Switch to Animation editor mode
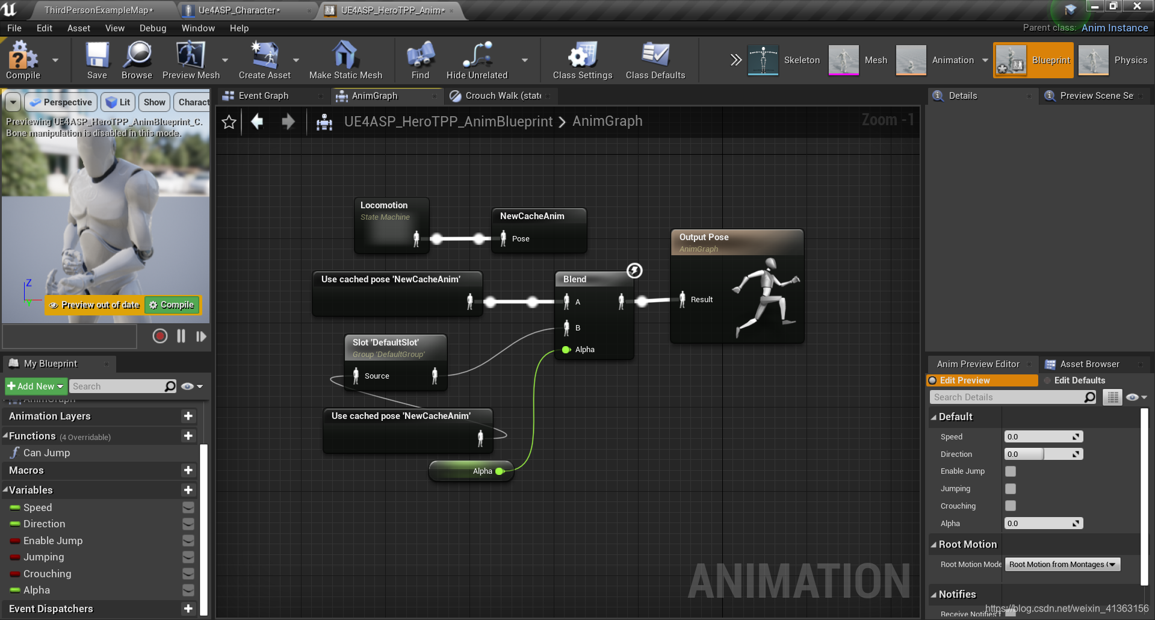Screen dimensions: 1155x620 (935, 60)
